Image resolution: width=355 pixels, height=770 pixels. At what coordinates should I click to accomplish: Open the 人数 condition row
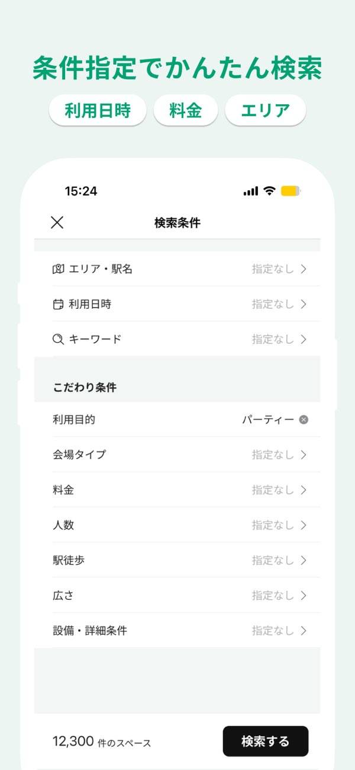177,525
